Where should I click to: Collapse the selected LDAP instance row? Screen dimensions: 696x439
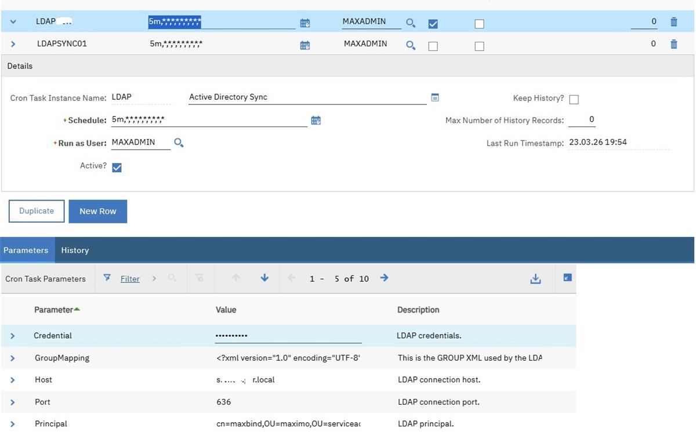13,22
